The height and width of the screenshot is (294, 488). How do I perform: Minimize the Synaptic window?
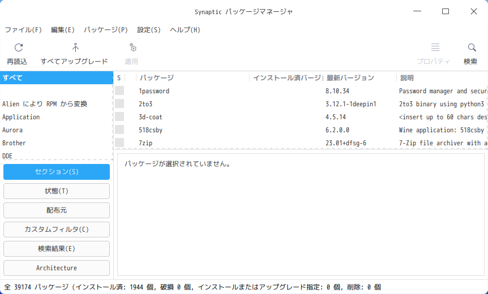point(417,11)
